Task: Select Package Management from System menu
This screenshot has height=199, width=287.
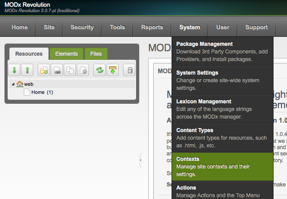Action: [223, 52]
